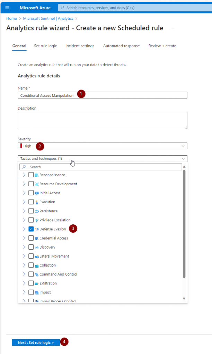Click the Persistence tactic icon
The width and height of the screenshot is (212, 354).
tap(37, 211)
